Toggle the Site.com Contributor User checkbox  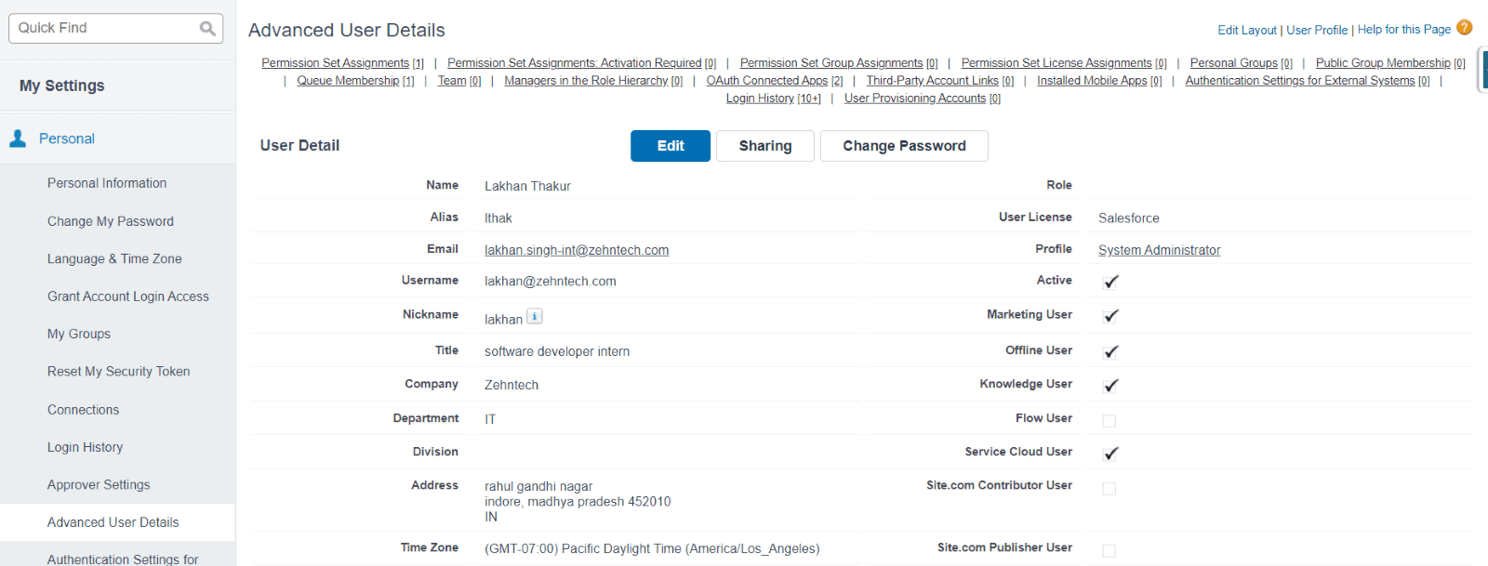pyautogui.click(x=1109, y=489)
